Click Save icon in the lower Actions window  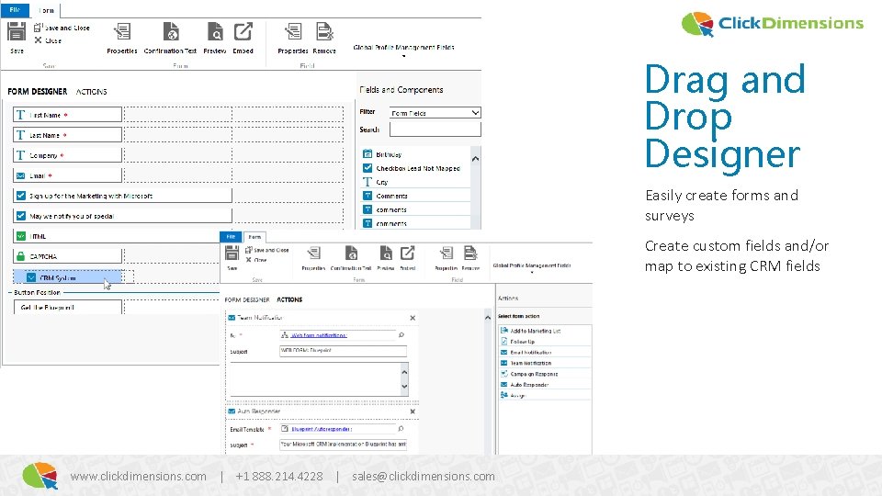point(232,254)
